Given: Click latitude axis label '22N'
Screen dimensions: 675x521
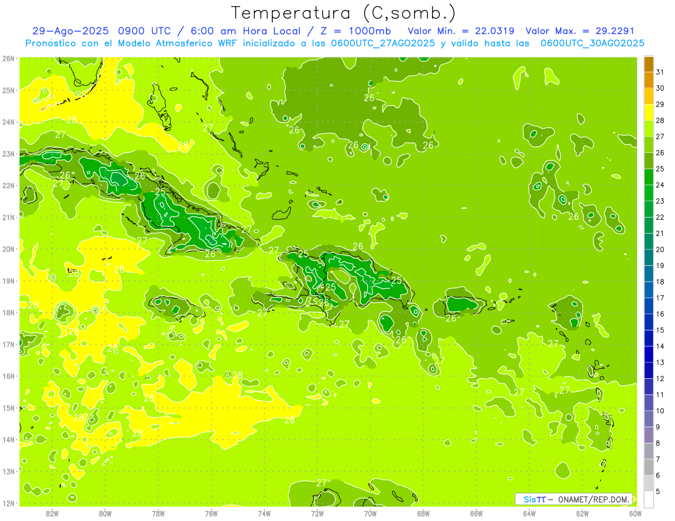Looking at the screenshot, I should click(x=8, y=185).
